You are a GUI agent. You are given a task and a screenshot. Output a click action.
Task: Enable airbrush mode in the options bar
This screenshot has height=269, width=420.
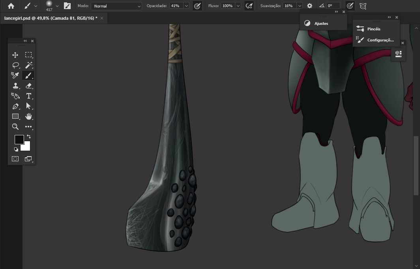(x=249, y=6)
